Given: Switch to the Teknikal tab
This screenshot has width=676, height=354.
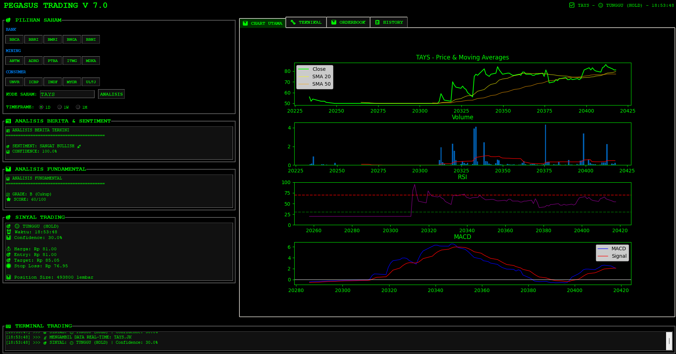Looking at the screenshot, I should 306,22.
